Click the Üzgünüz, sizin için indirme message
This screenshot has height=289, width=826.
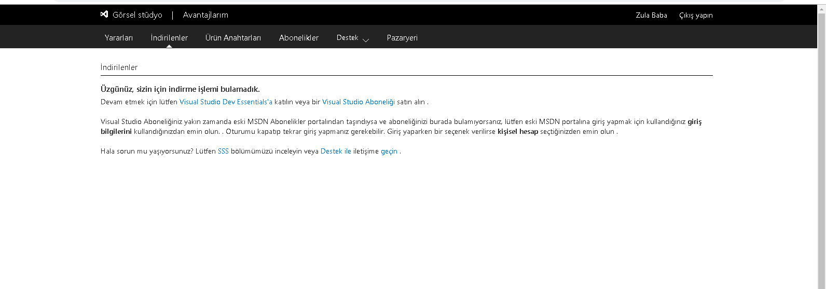(x=180, y=89)
